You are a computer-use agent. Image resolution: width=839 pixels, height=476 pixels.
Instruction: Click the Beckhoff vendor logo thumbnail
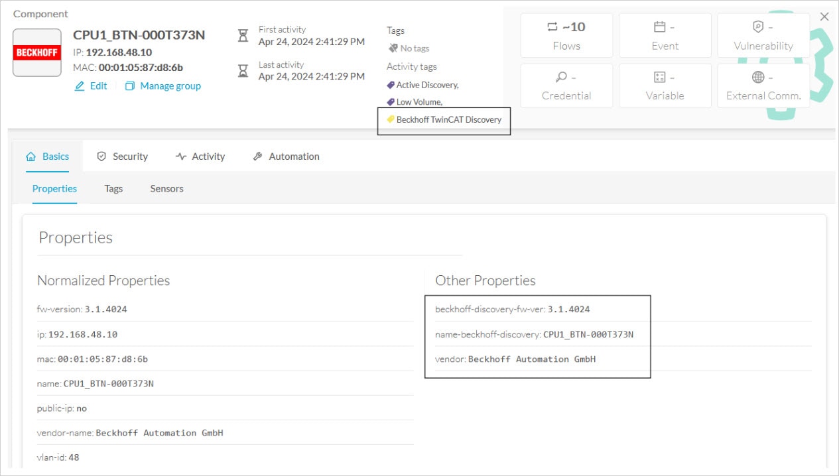(37, 52)
